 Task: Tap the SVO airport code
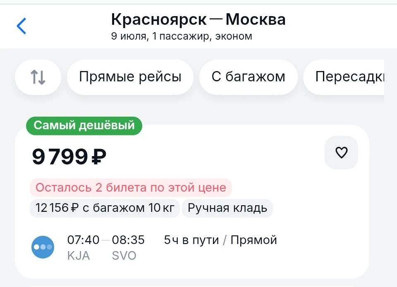[x=124, y=256]
